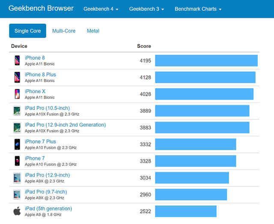Click the score value 3889
Viewport: 274px width, 224px height.
tap(145, 111)
